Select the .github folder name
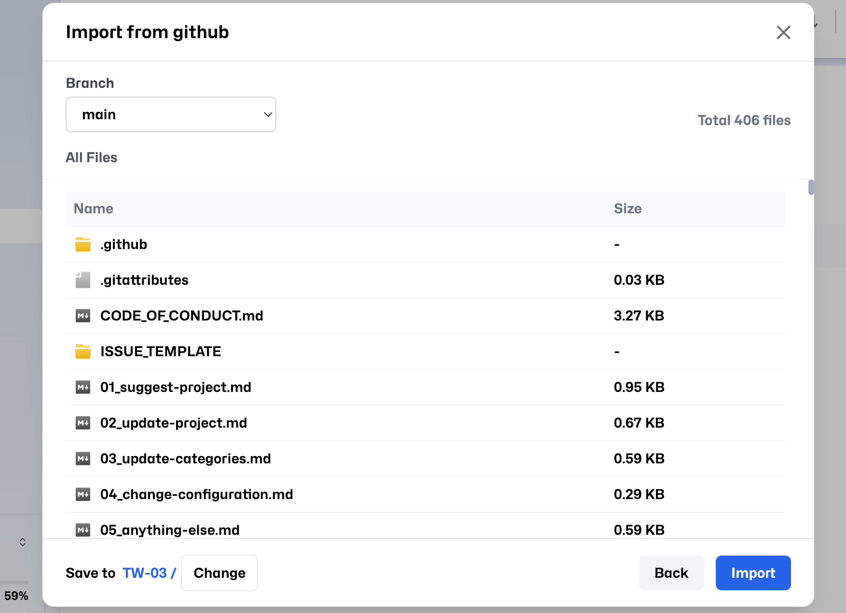 tap(123, 245)
